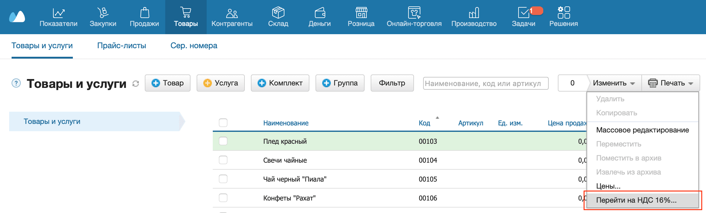Focus the Наименование, код или артикул search field
The width and height of the screenshot is (706, 213).
pyautogui.click(x=486, y=83)
